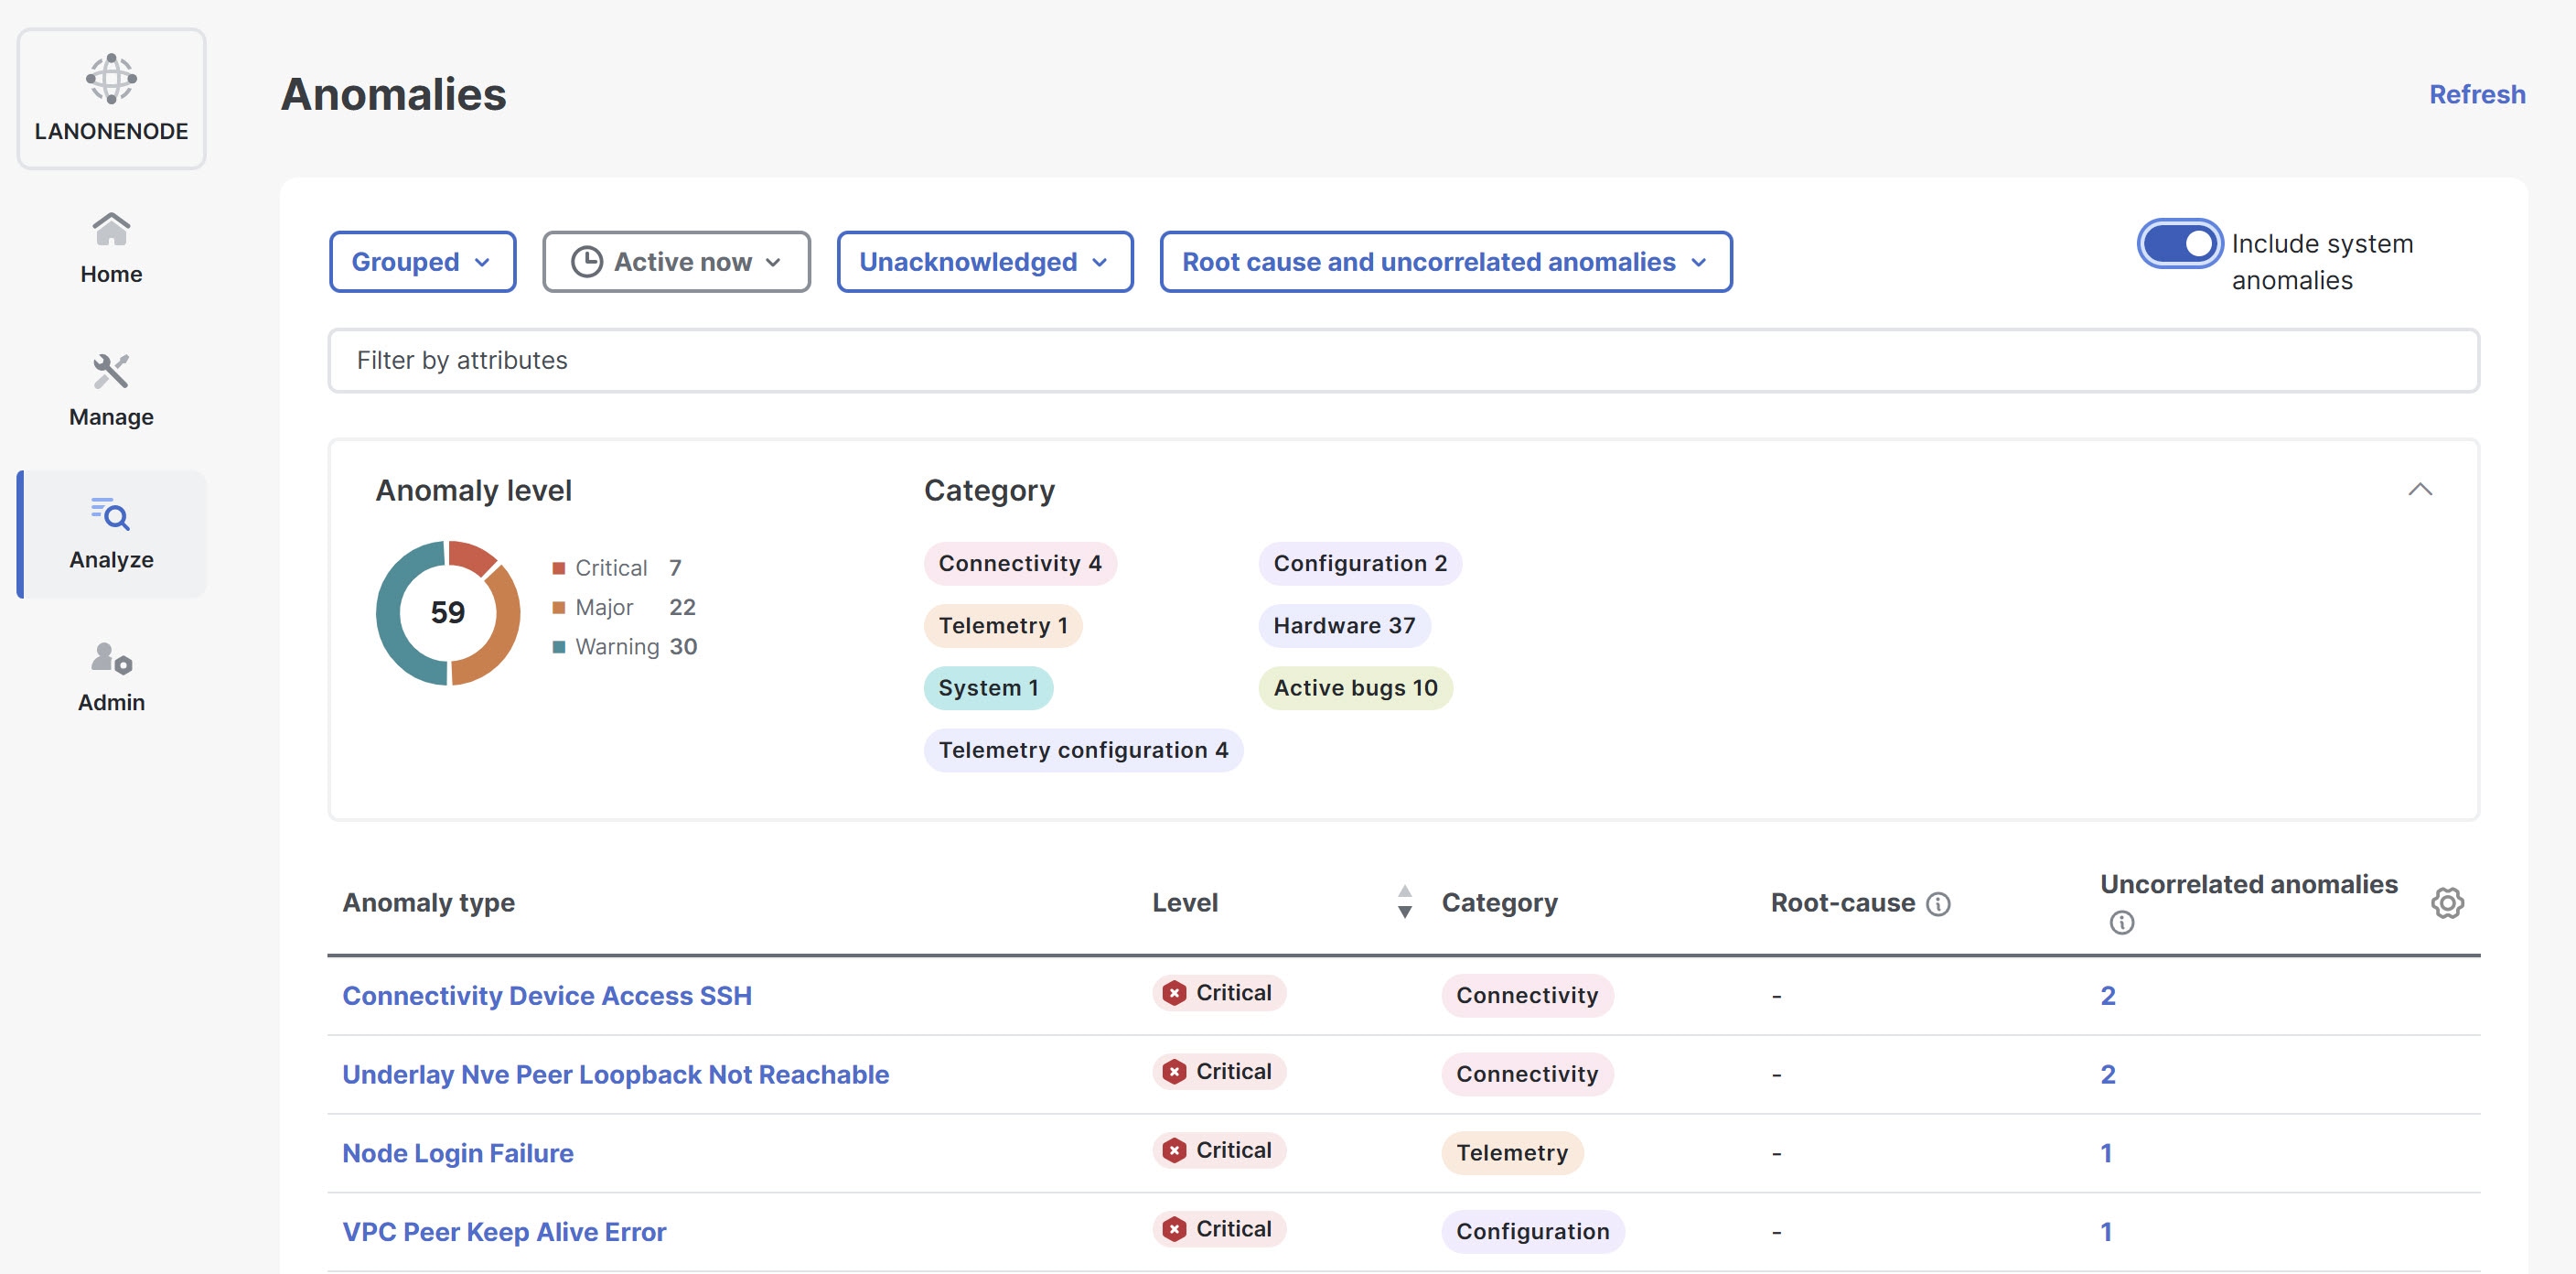Click the Critical red legend swatch
The image size is (2576, 1274).
click(x=558, y=568)
